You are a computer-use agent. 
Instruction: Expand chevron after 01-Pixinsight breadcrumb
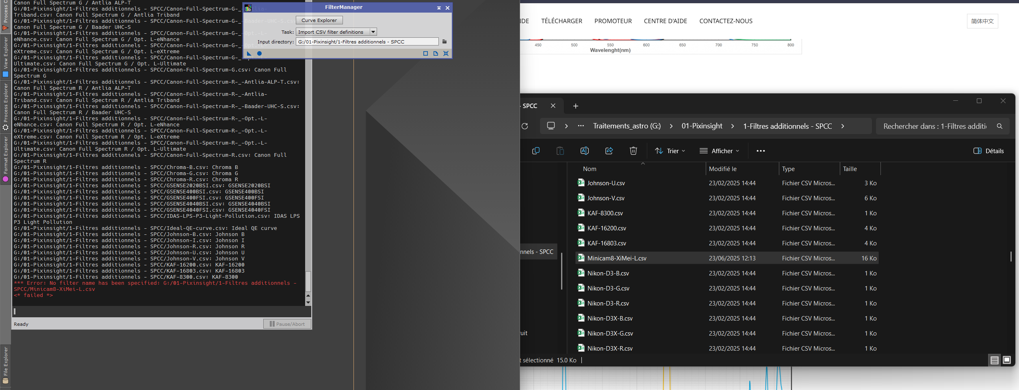[733, 126]
